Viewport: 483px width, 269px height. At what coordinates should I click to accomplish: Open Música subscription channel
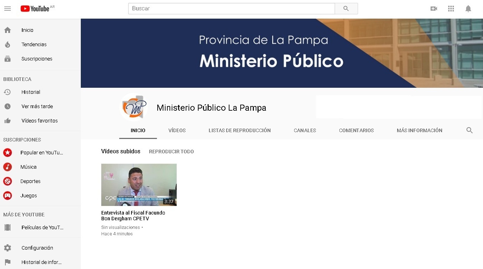(28, 167)
